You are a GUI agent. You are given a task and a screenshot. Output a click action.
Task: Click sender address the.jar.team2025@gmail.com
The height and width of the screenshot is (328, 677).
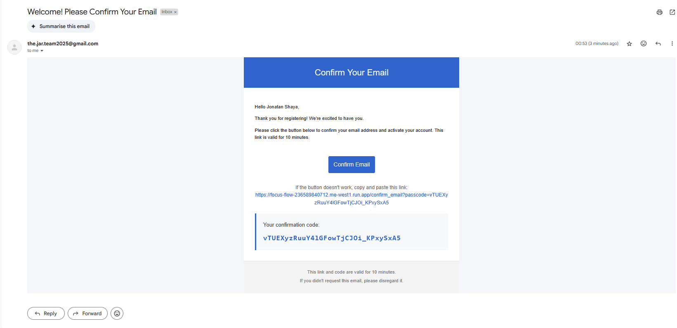(63, 44)
